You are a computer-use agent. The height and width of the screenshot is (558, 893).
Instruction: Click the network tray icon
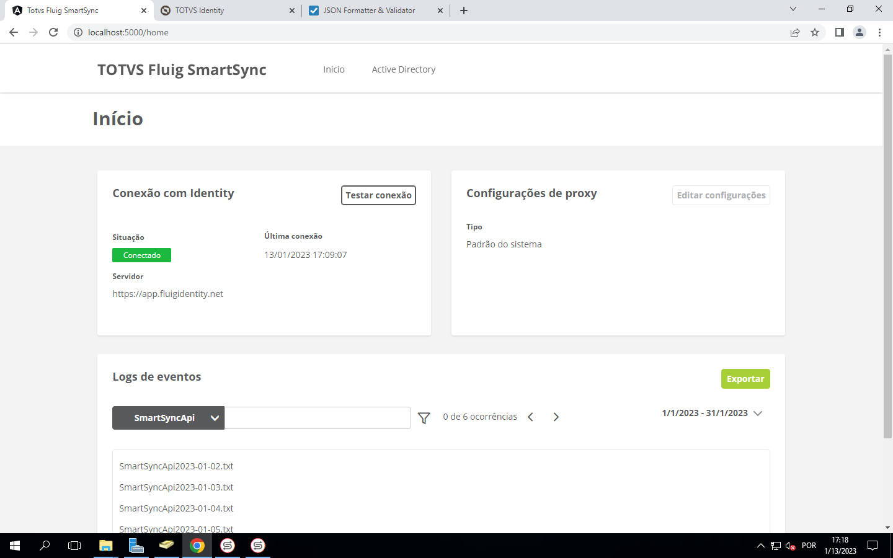[776, 546]
